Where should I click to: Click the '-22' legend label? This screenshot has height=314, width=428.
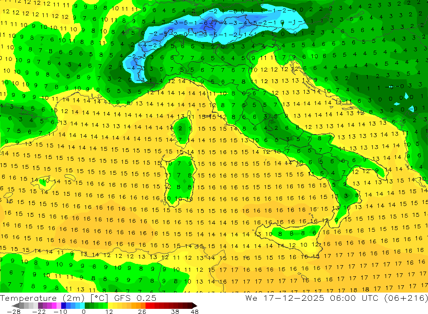pos(39,311)
